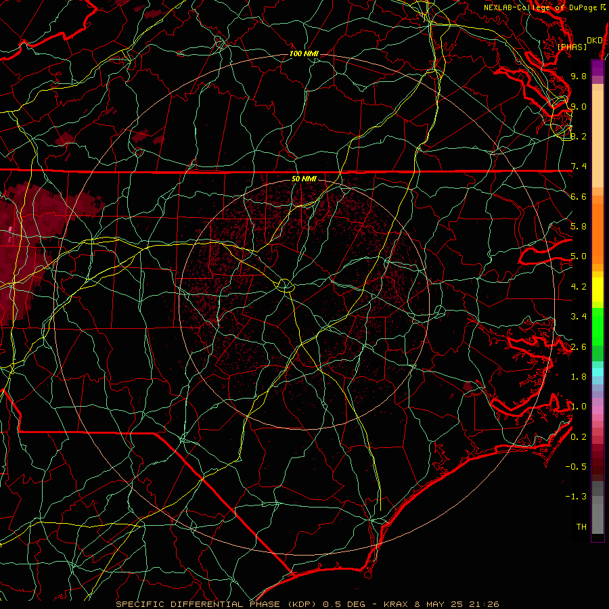This screenshot has height=609, width=609.
Task: Select the -0.5 scale value
Action: [x=576, y=467]
